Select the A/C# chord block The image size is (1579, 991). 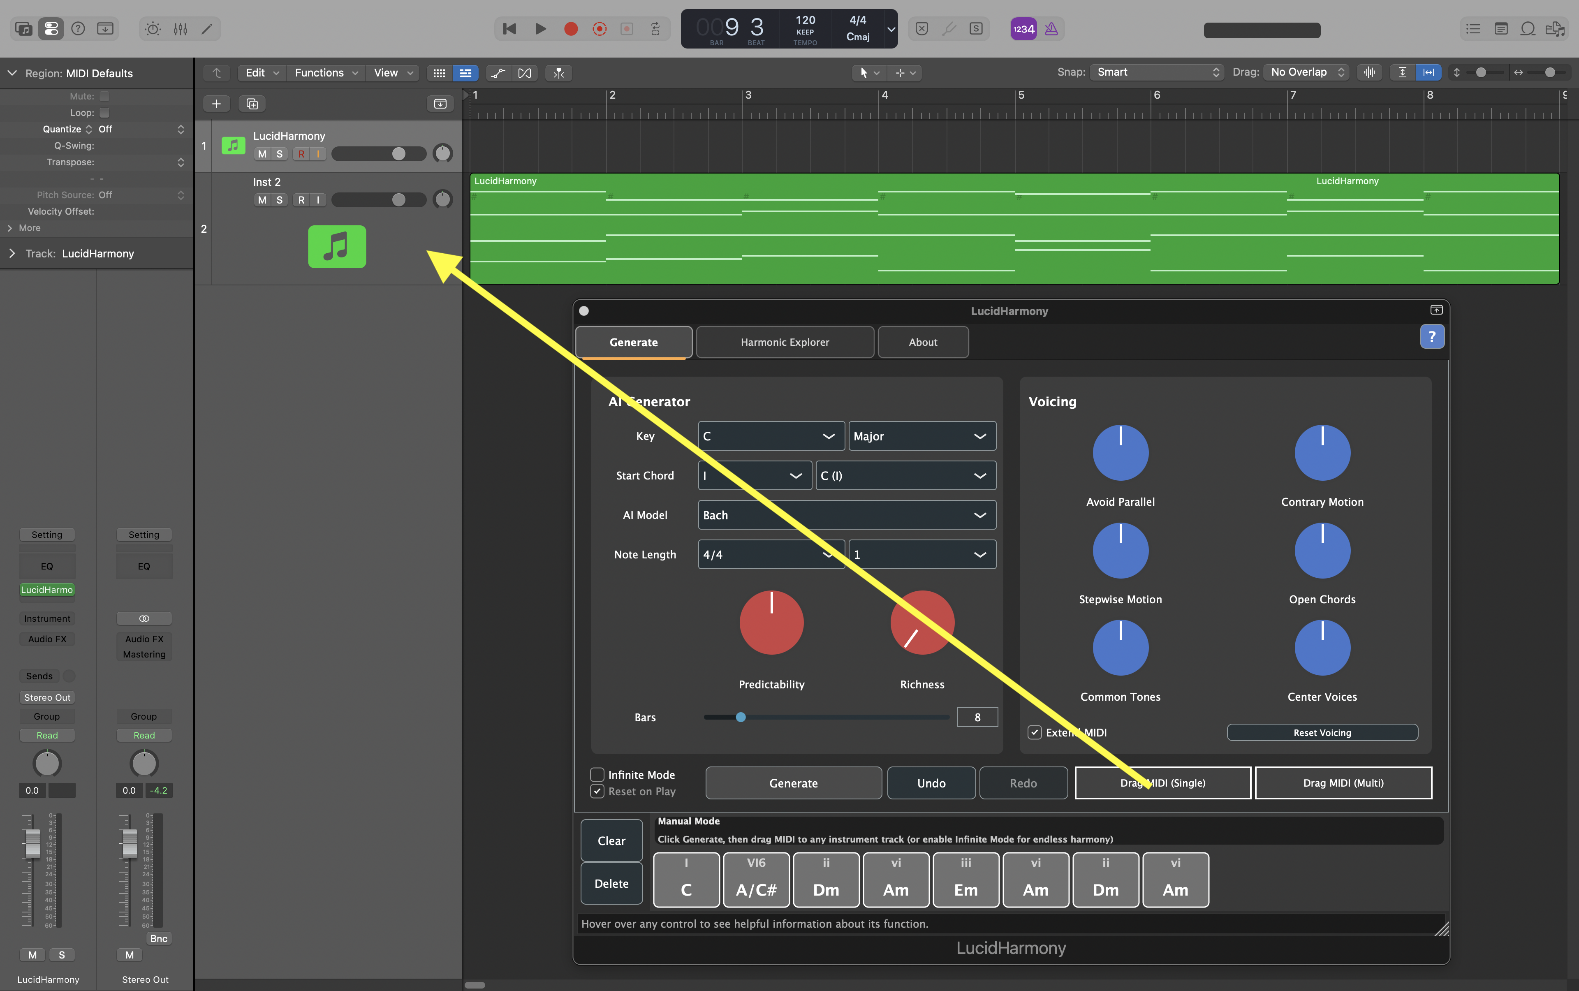[756, 880]
